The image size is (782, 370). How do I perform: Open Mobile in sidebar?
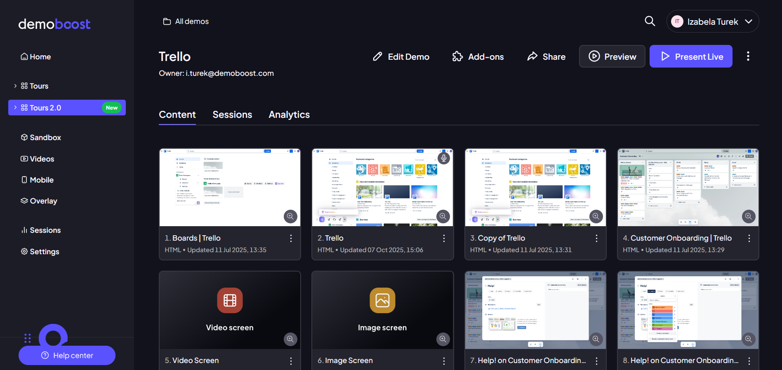pyautogui.click(x=37, y=180)
